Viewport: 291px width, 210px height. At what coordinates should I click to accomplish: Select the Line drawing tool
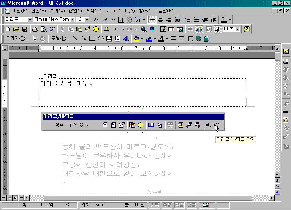point(76,39)
